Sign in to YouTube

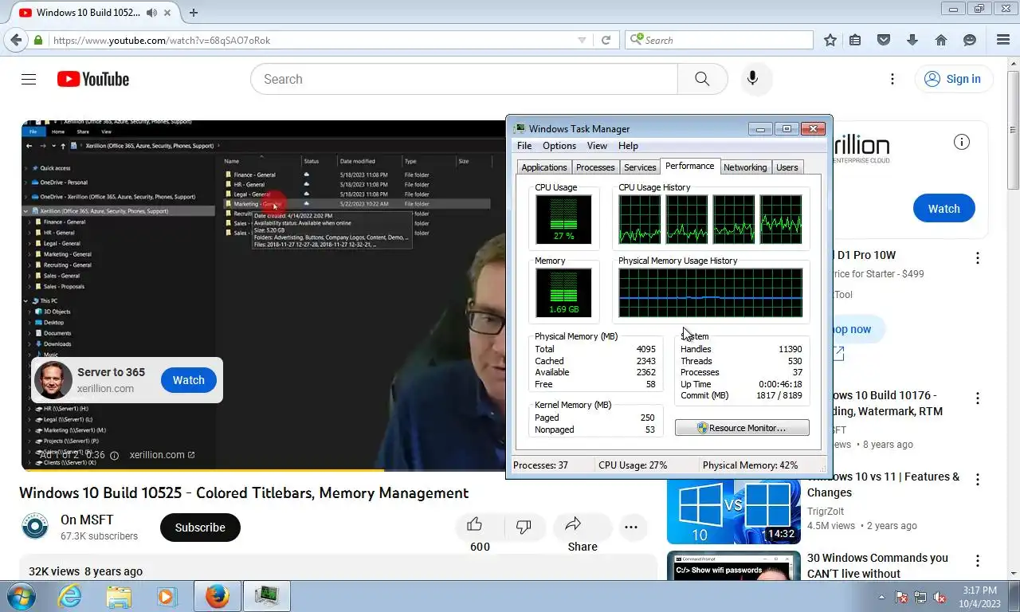(x=953, y=79)
